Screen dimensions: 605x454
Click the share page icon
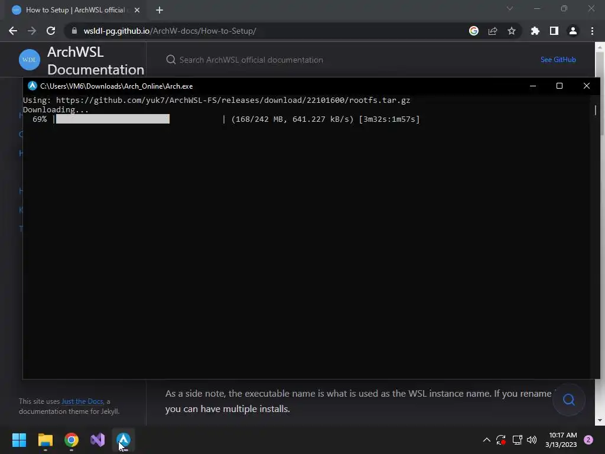click(x=493, y=31)
